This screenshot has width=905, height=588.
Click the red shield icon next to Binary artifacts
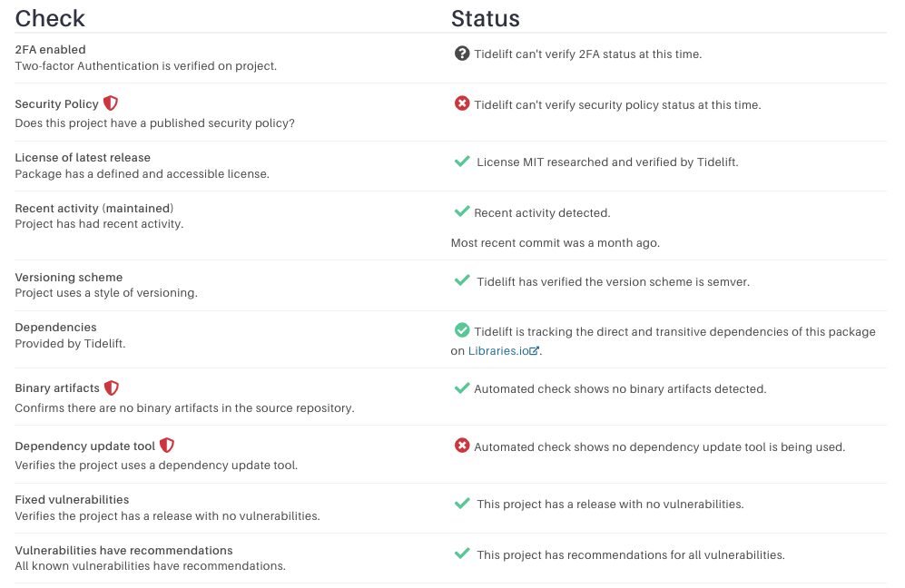[x=112, y=387]
